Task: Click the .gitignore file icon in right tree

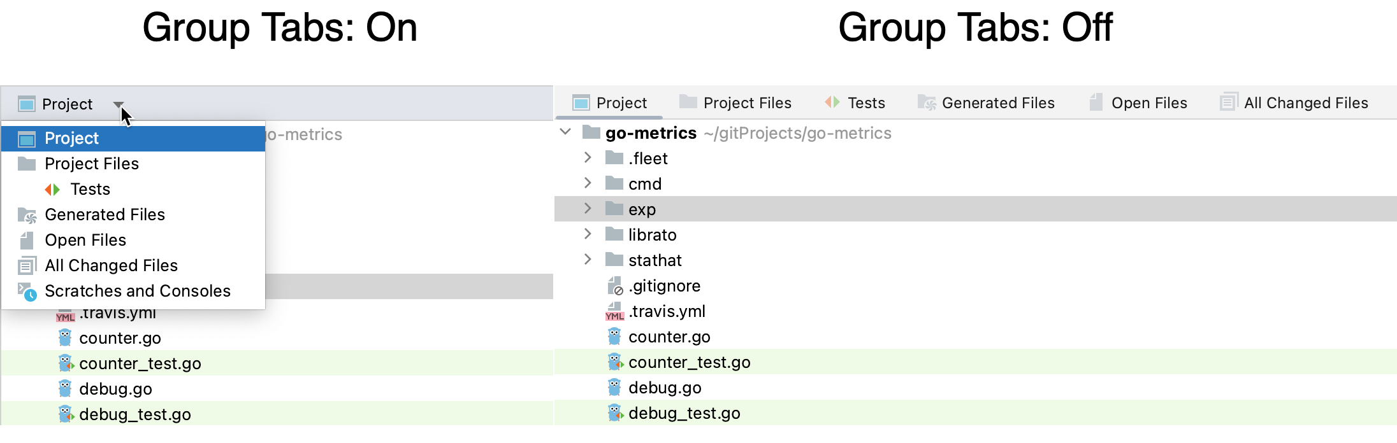Action: (614, 286)
